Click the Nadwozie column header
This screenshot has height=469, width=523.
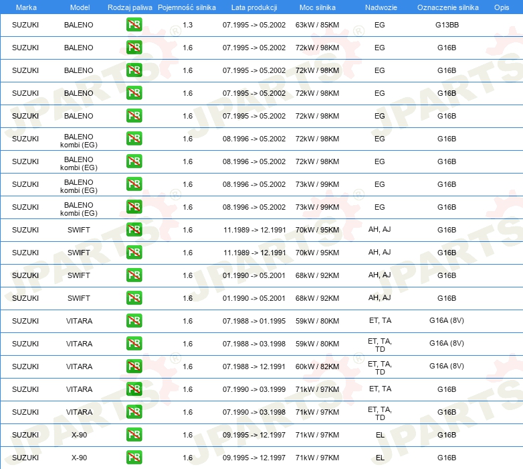381,7
